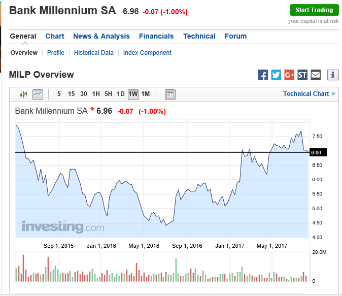Share overview via email icon
Image resolution: width=342 pixels, height=296 pixels.
click(x=316, y=75)
